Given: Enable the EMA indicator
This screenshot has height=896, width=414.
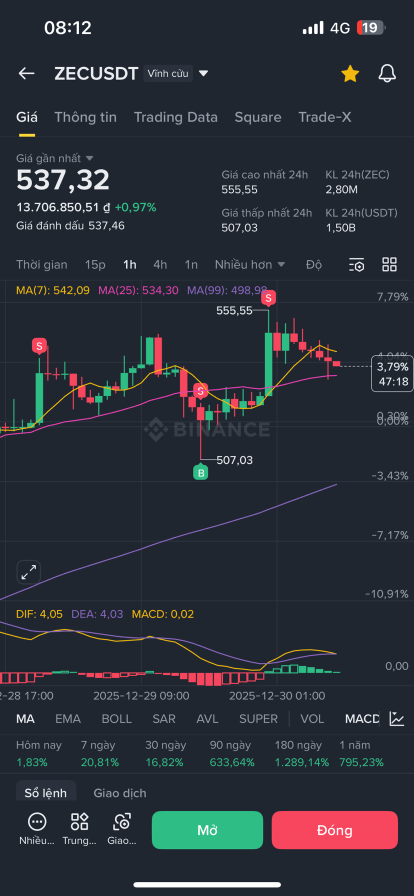Looking at the screenshot, I should (68, 719).
